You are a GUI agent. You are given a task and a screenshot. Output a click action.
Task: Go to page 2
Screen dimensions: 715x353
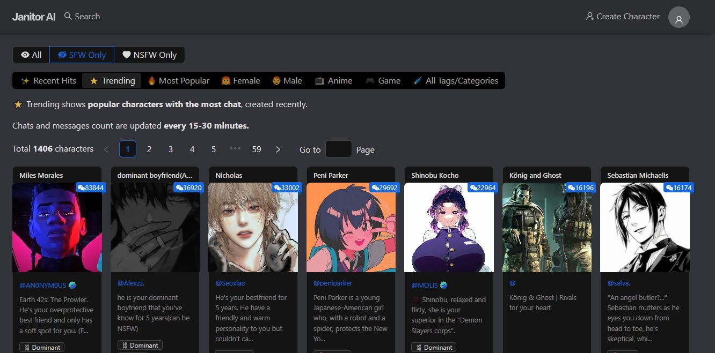(x=149, y=149)
